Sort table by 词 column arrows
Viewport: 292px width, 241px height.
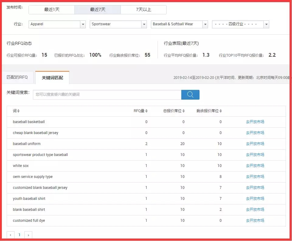[x=18, y=111]
